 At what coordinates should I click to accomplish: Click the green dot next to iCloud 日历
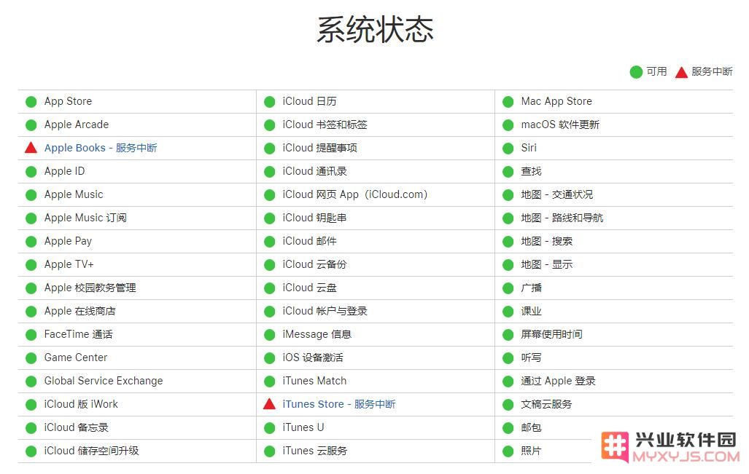pyautogui.click(x=269, y=102)
